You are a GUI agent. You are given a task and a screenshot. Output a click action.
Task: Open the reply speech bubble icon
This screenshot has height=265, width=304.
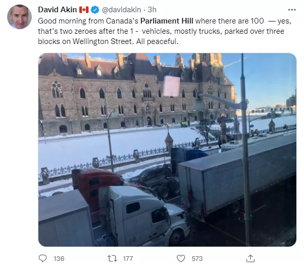pos(42,258)
